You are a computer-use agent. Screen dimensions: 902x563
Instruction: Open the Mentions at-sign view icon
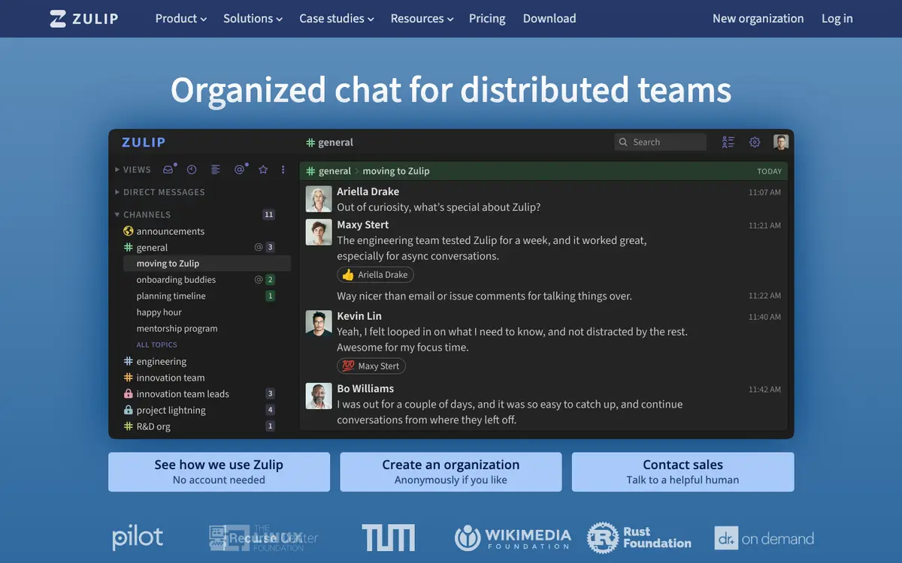240,170
